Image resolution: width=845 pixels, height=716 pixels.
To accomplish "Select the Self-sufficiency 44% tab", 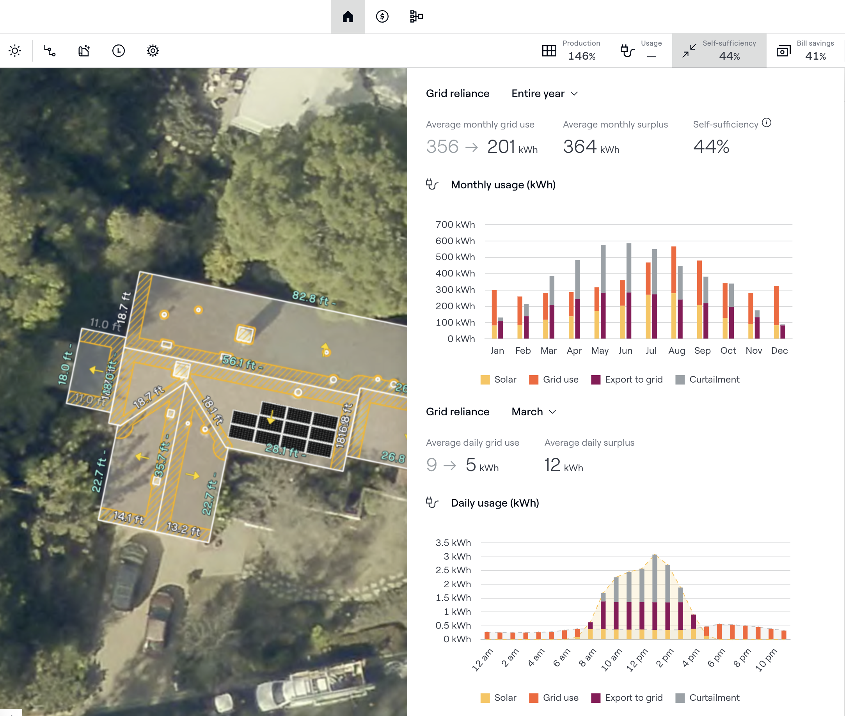I will click(719, 51).
